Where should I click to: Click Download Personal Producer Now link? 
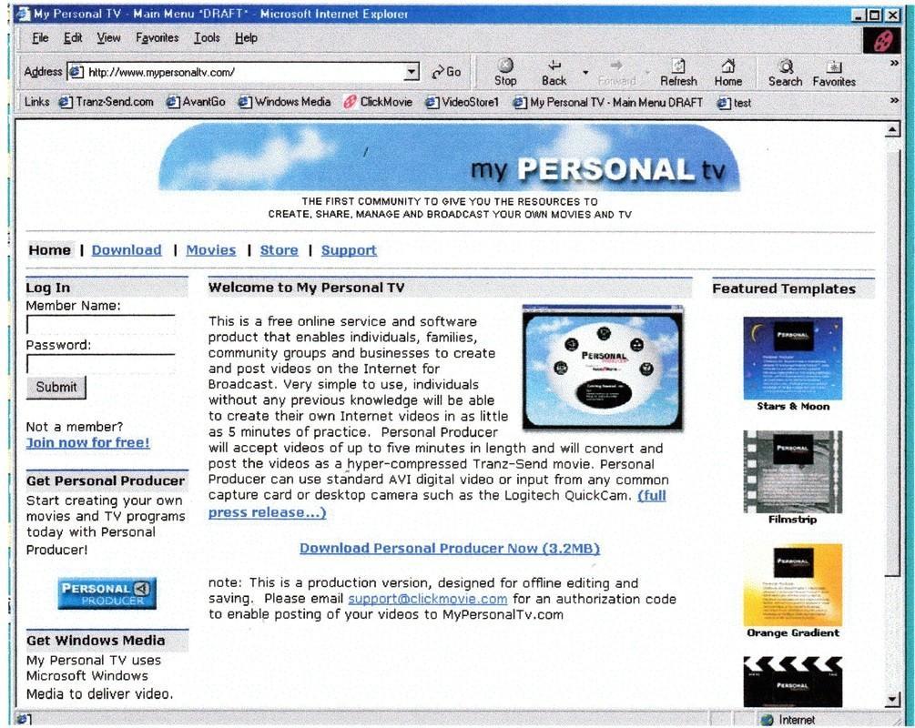pos(450,549)
